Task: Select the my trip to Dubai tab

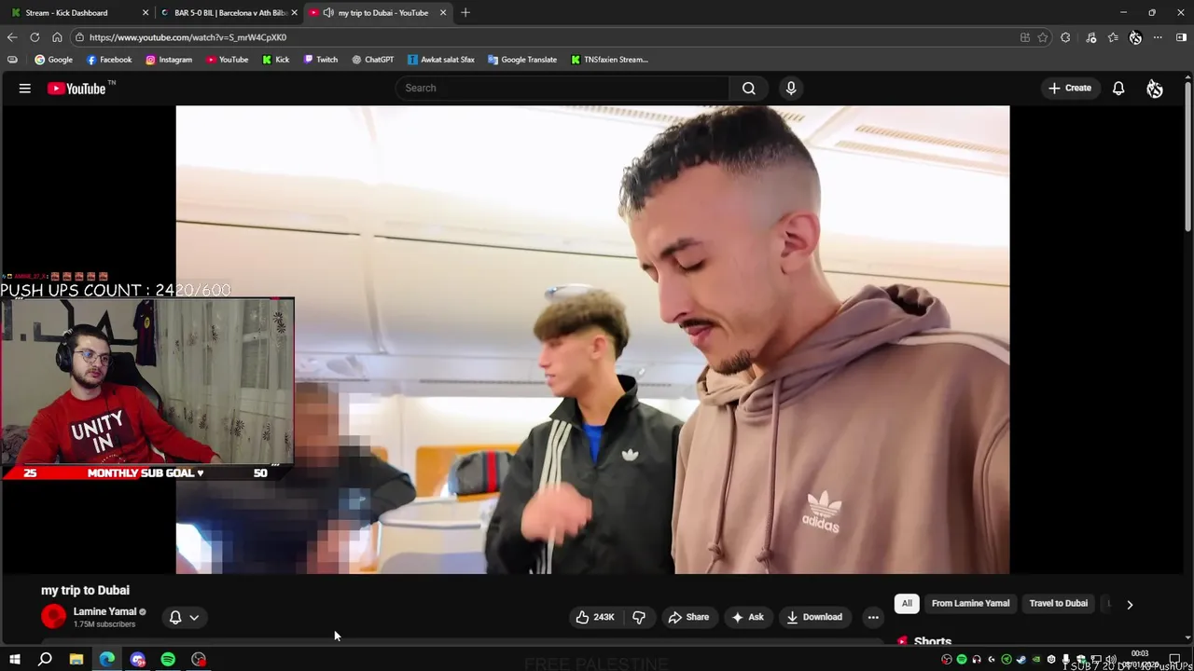Action: point(377,12)
